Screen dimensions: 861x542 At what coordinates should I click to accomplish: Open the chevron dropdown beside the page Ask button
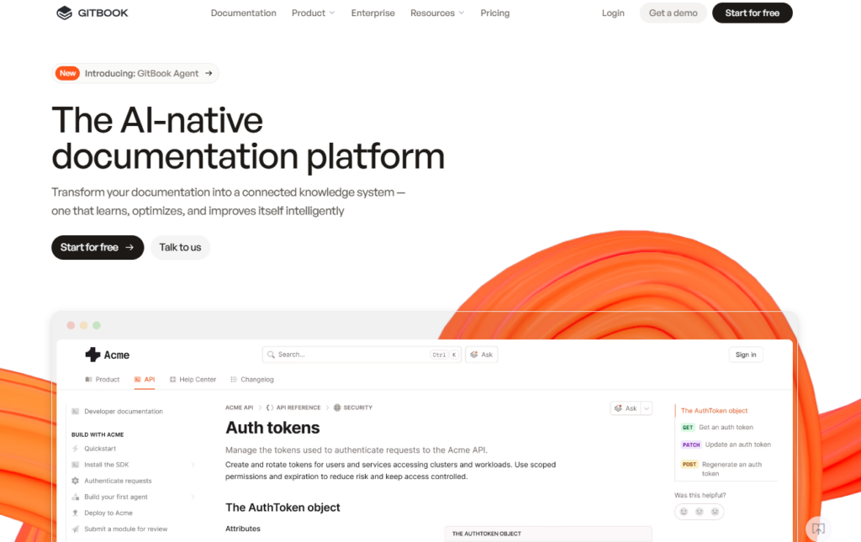[x=646, y=408]
